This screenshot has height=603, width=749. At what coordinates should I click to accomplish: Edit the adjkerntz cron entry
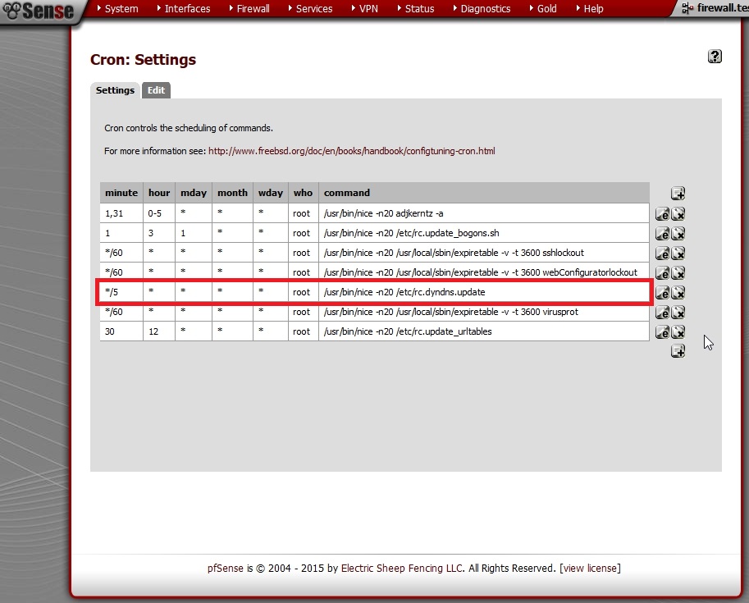(x=662, y=214)
